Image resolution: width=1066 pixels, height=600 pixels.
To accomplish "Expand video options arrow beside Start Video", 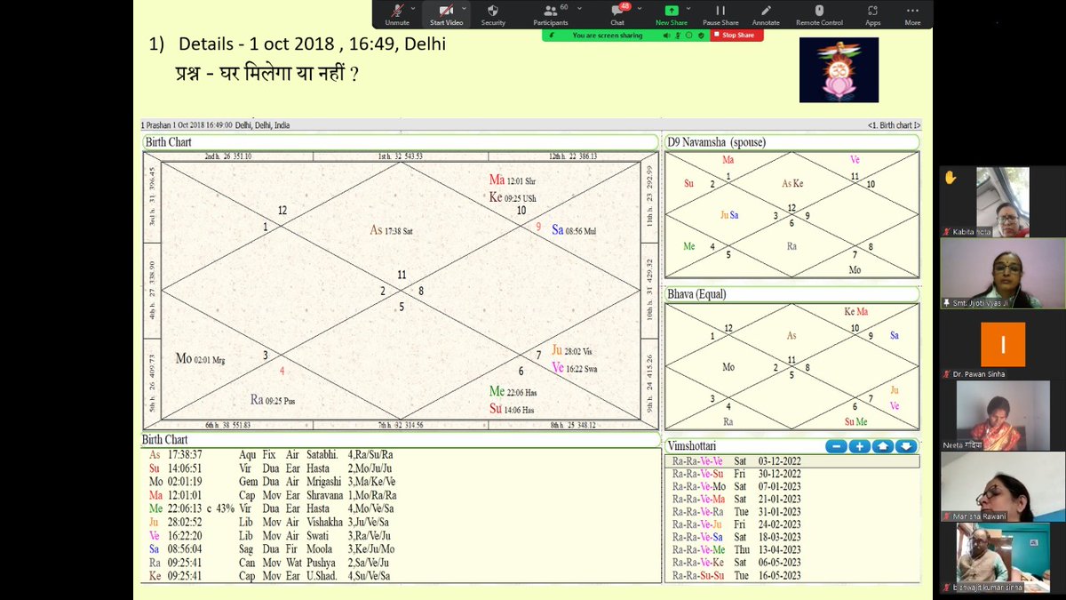I will (x=465, y=7).
